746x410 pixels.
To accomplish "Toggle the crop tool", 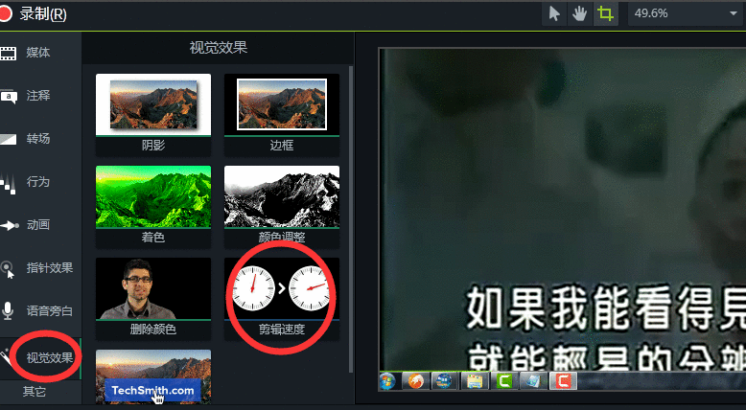I will pos(605,13).
